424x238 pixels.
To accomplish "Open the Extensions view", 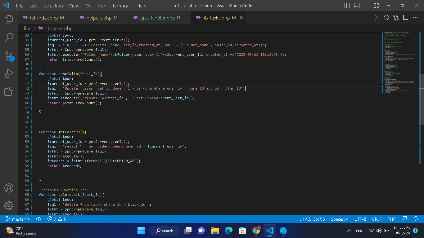I will 9,91.
